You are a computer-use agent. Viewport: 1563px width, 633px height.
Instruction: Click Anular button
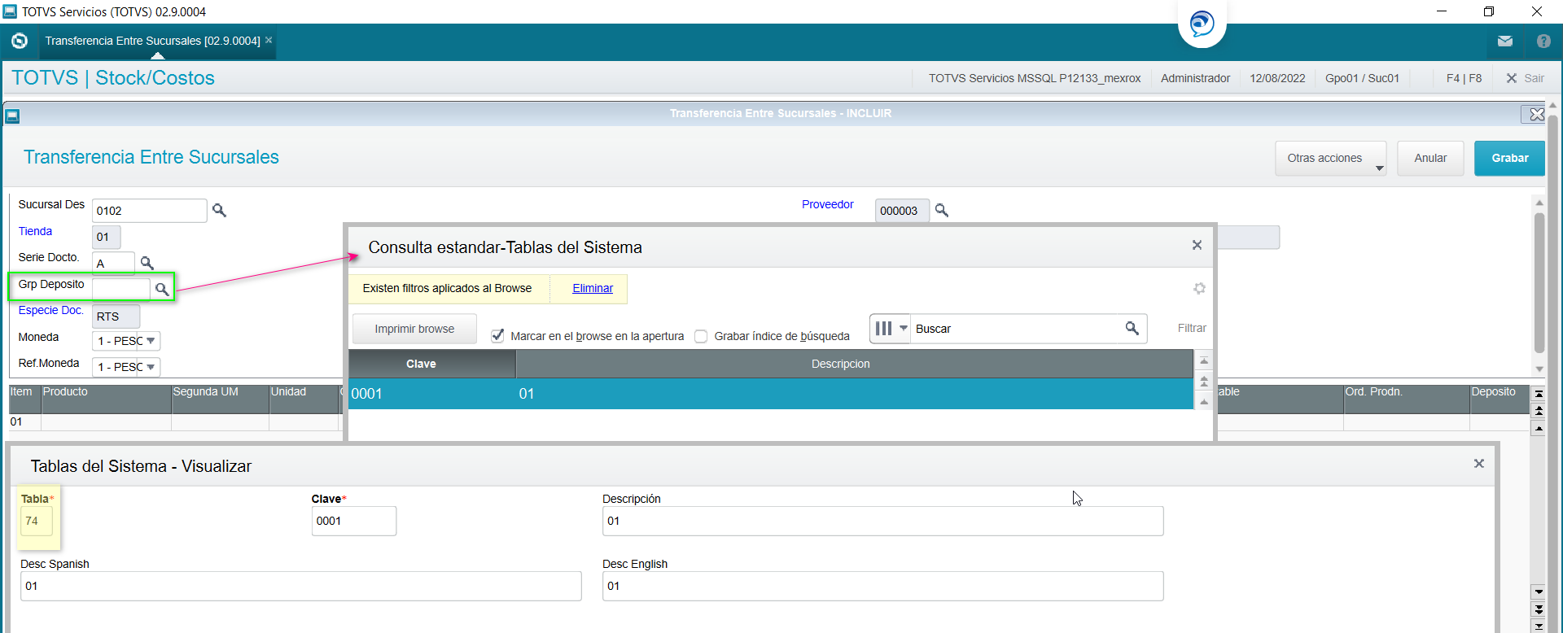tap(1430, 158)
